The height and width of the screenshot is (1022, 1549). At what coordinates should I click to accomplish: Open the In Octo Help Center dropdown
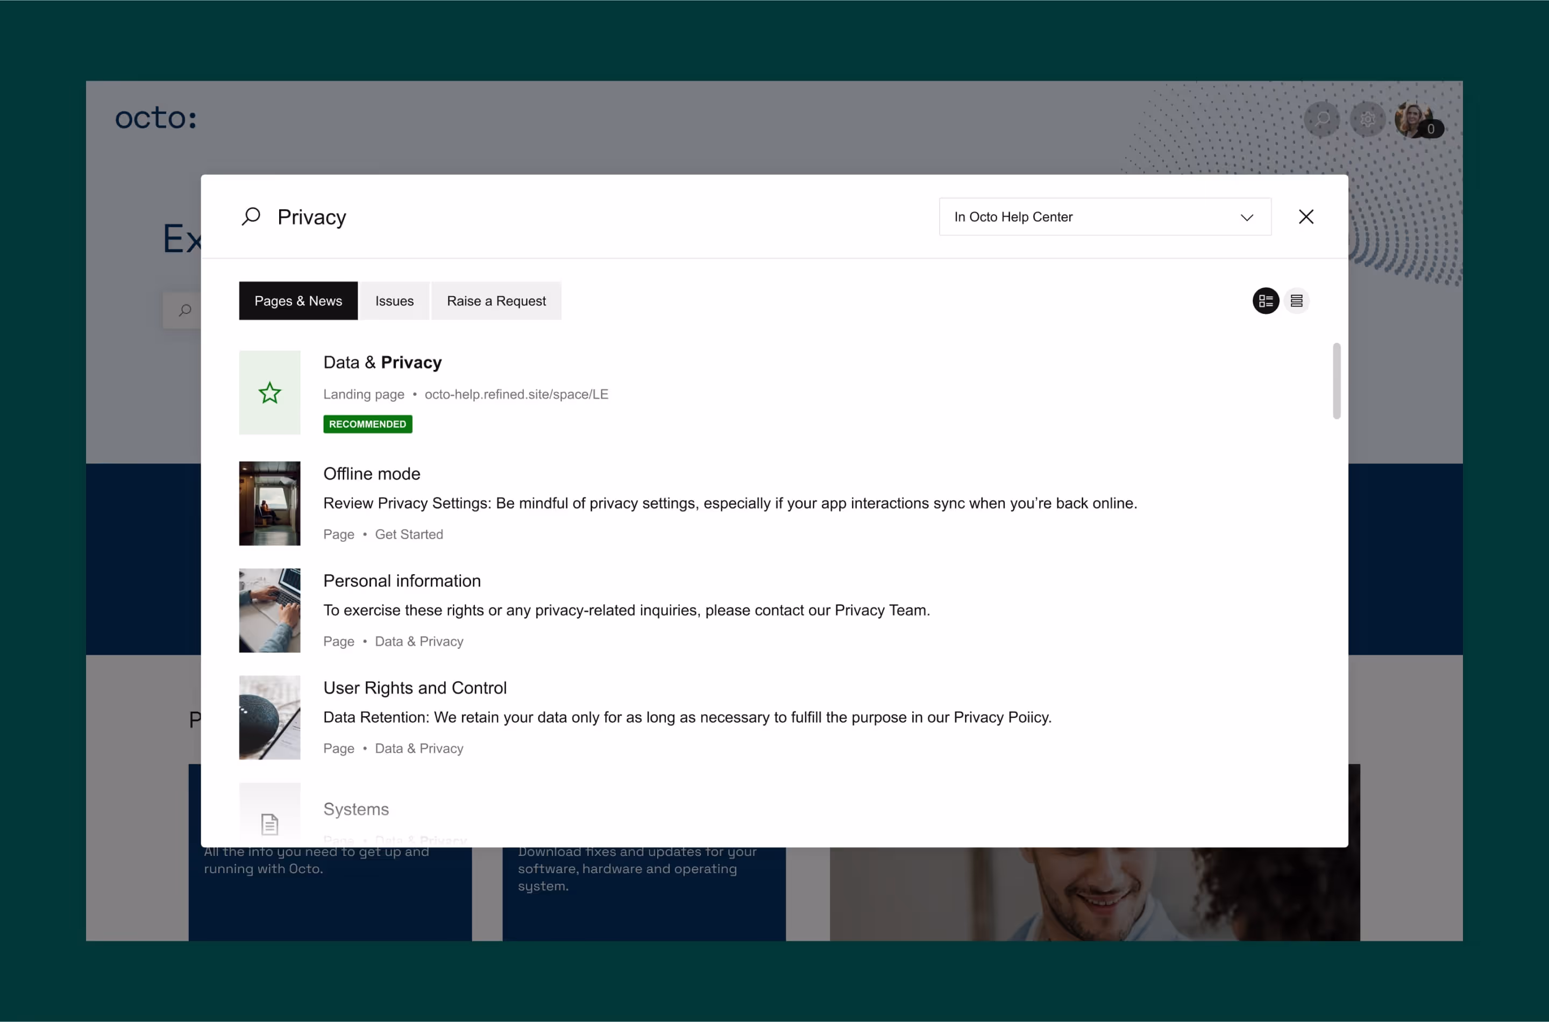(1105, 217)
